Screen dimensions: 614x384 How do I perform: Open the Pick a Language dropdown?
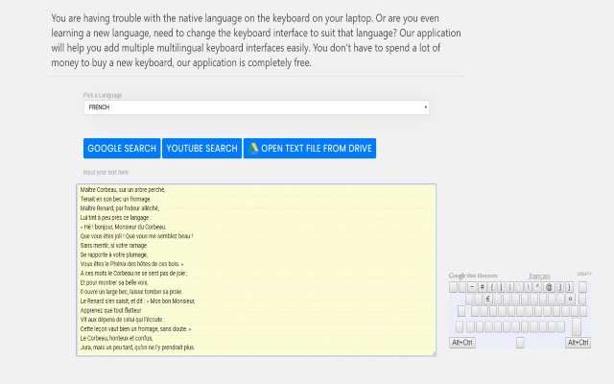pos(254,108)
